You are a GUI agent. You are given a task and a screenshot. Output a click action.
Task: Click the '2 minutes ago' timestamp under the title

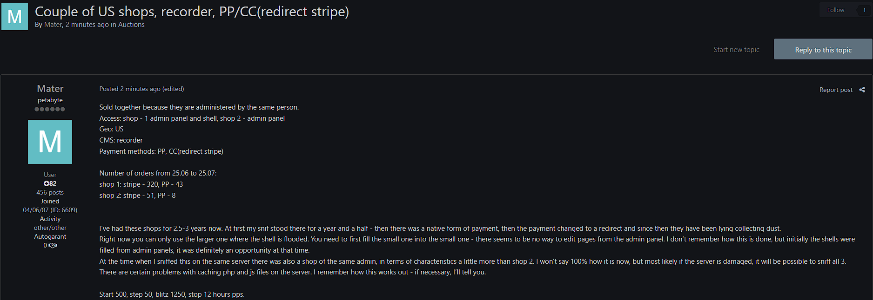[87, 25]
